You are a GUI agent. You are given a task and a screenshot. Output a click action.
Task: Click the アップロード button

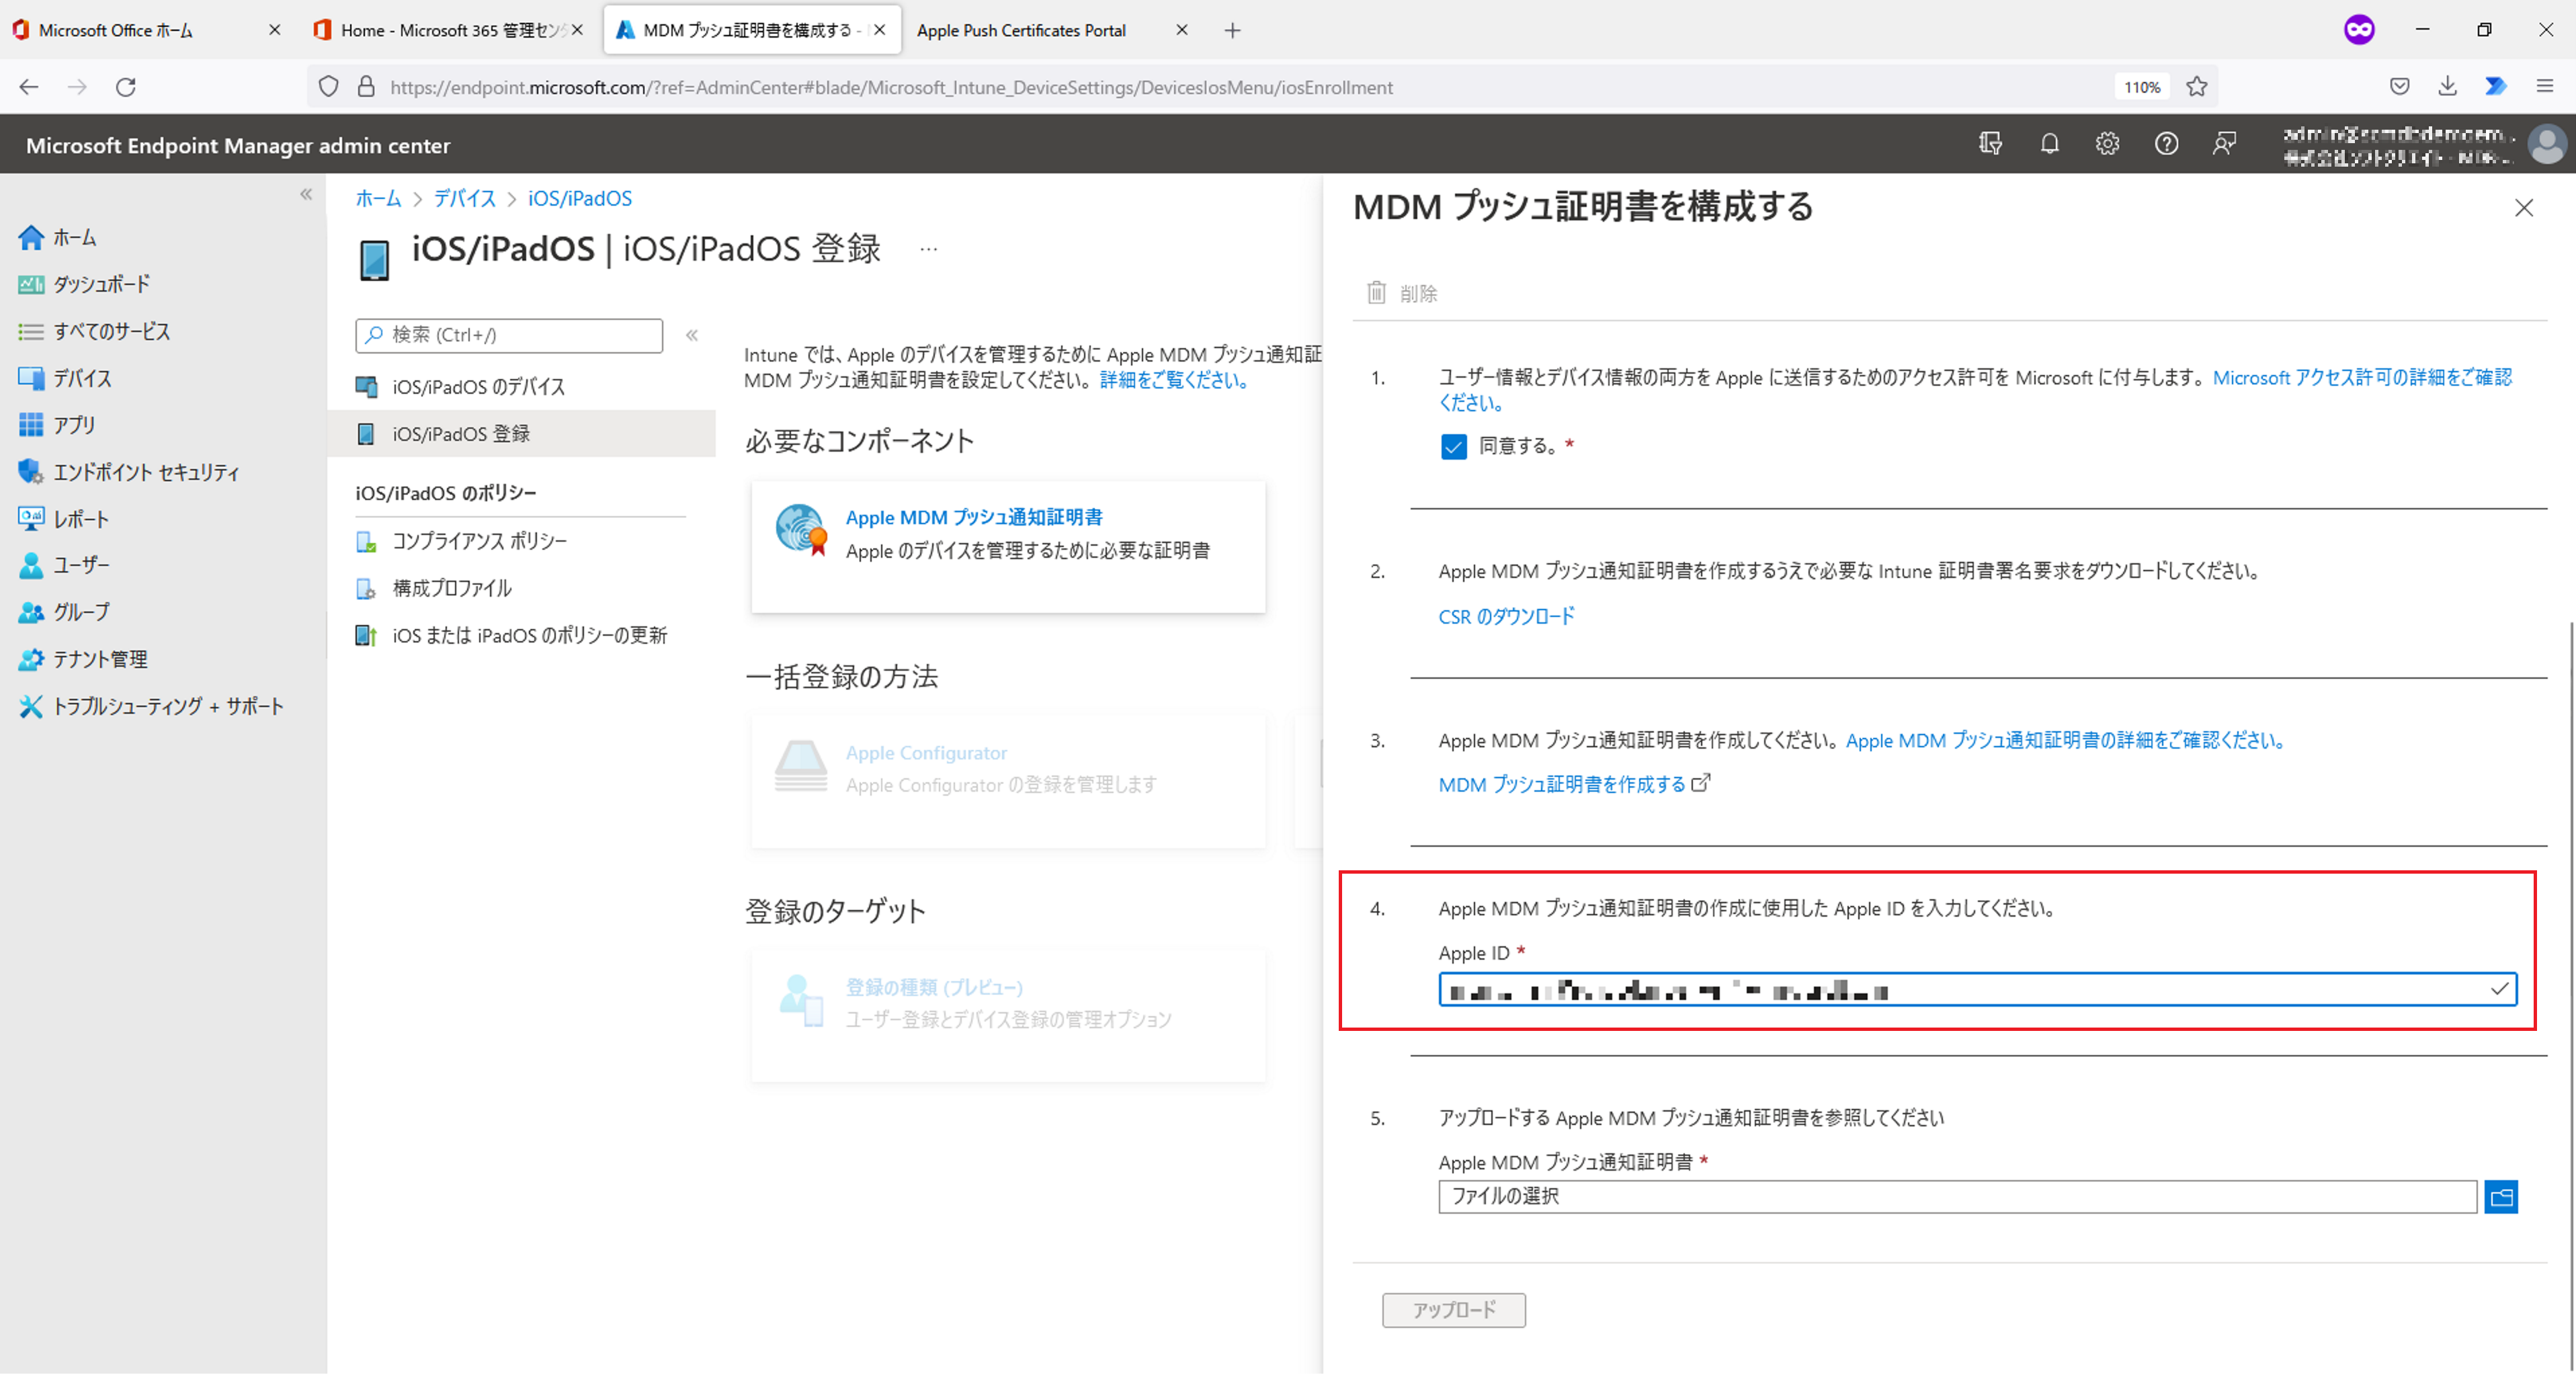tap(1453, 1310)
